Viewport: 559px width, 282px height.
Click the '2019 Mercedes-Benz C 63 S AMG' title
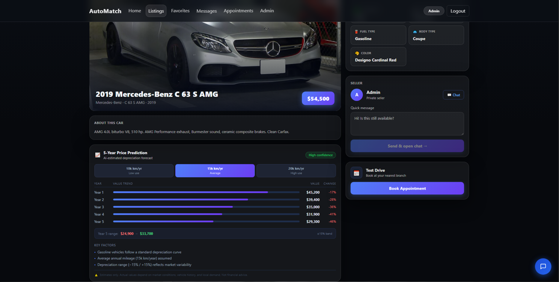(157, 94)
